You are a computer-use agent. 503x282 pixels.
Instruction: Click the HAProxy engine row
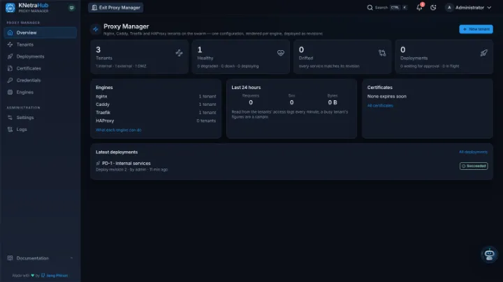[156, 121]
